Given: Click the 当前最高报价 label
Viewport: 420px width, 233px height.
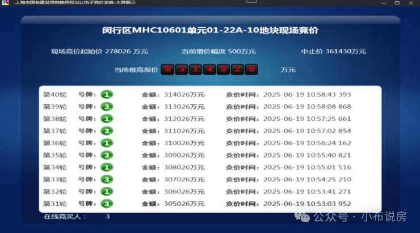Looking at the screenshot, I should [136, 70].
